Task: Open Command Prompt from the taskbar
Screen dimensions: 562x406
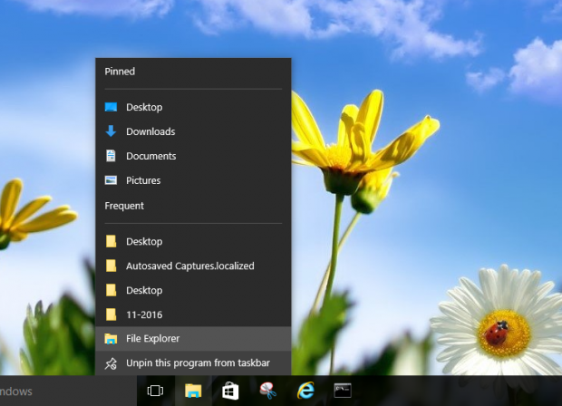Action: pos(343,391)
